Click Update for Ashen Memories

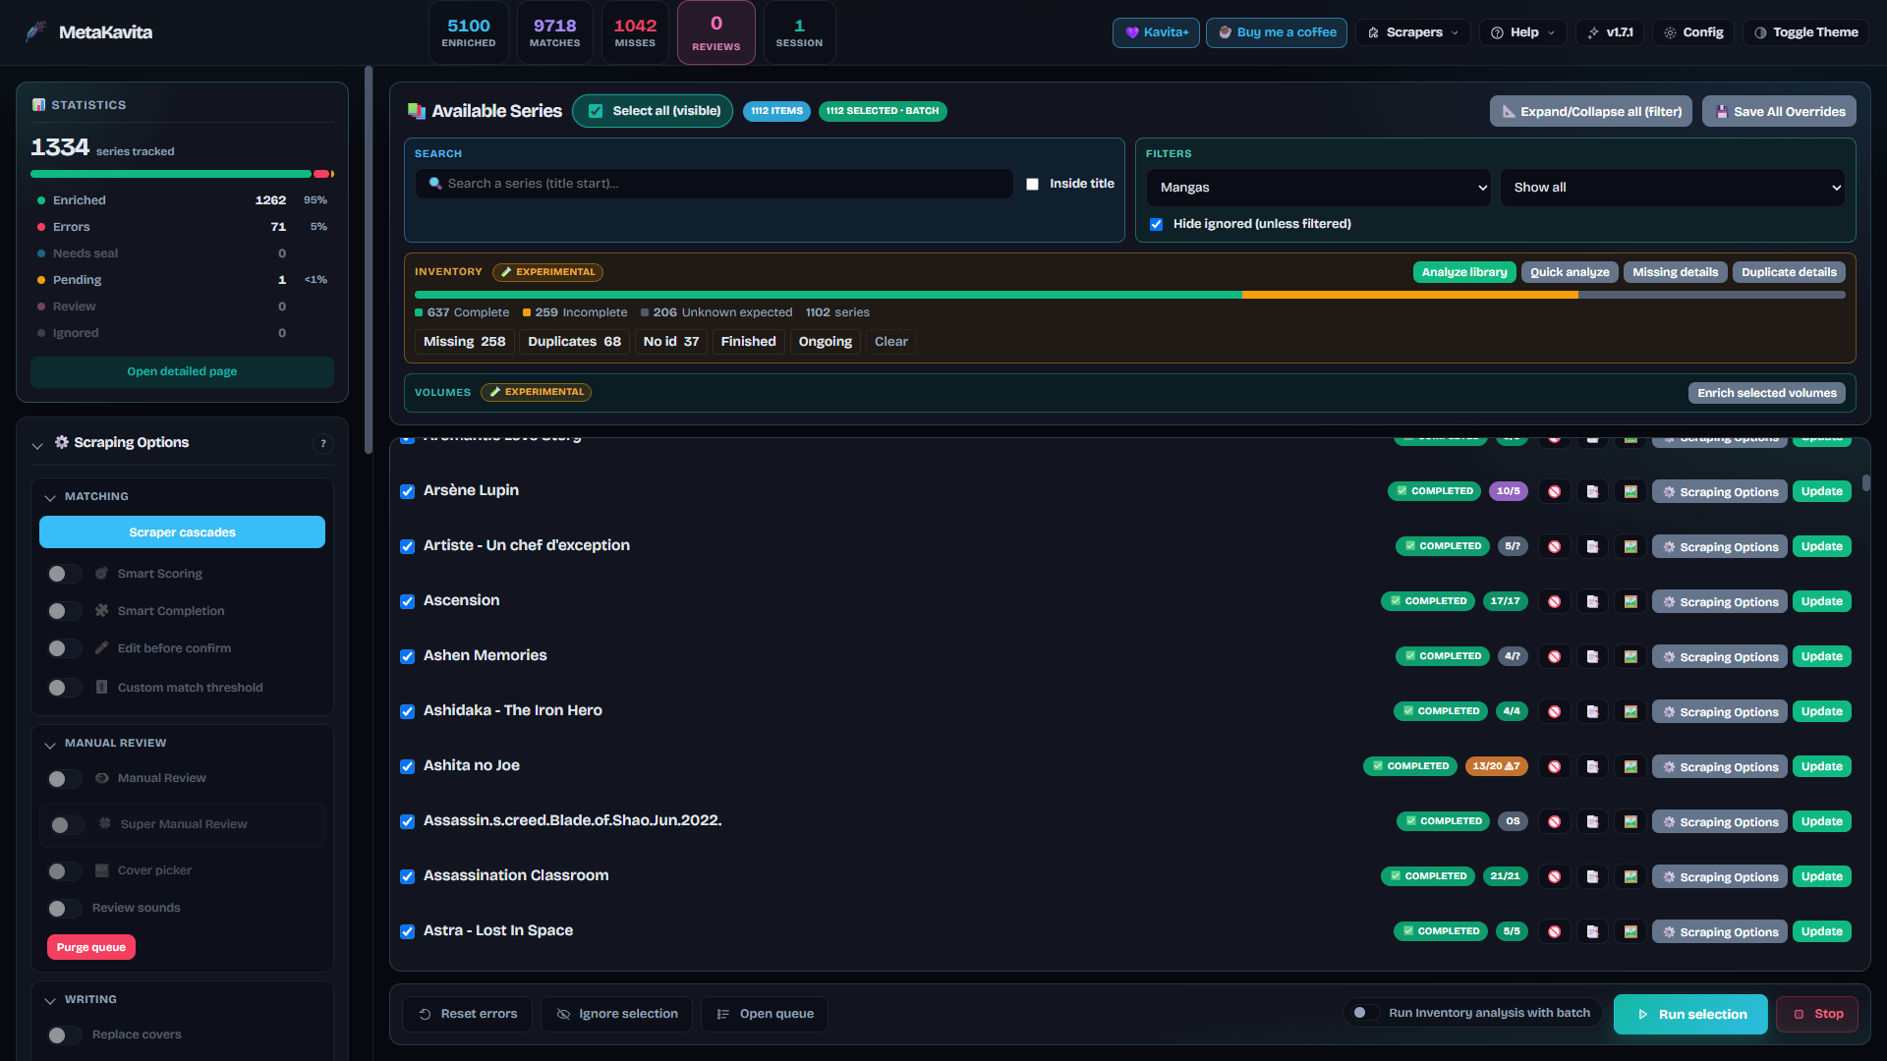[1821, 656]
